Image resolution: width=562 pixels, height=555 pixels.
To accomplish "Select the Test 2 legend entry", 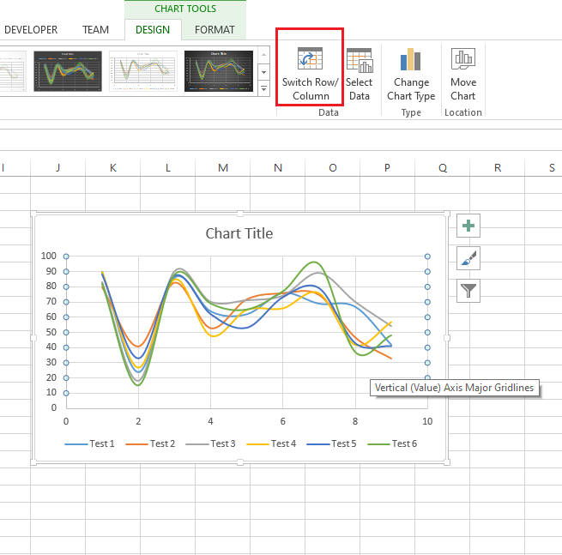I will 150,443.
